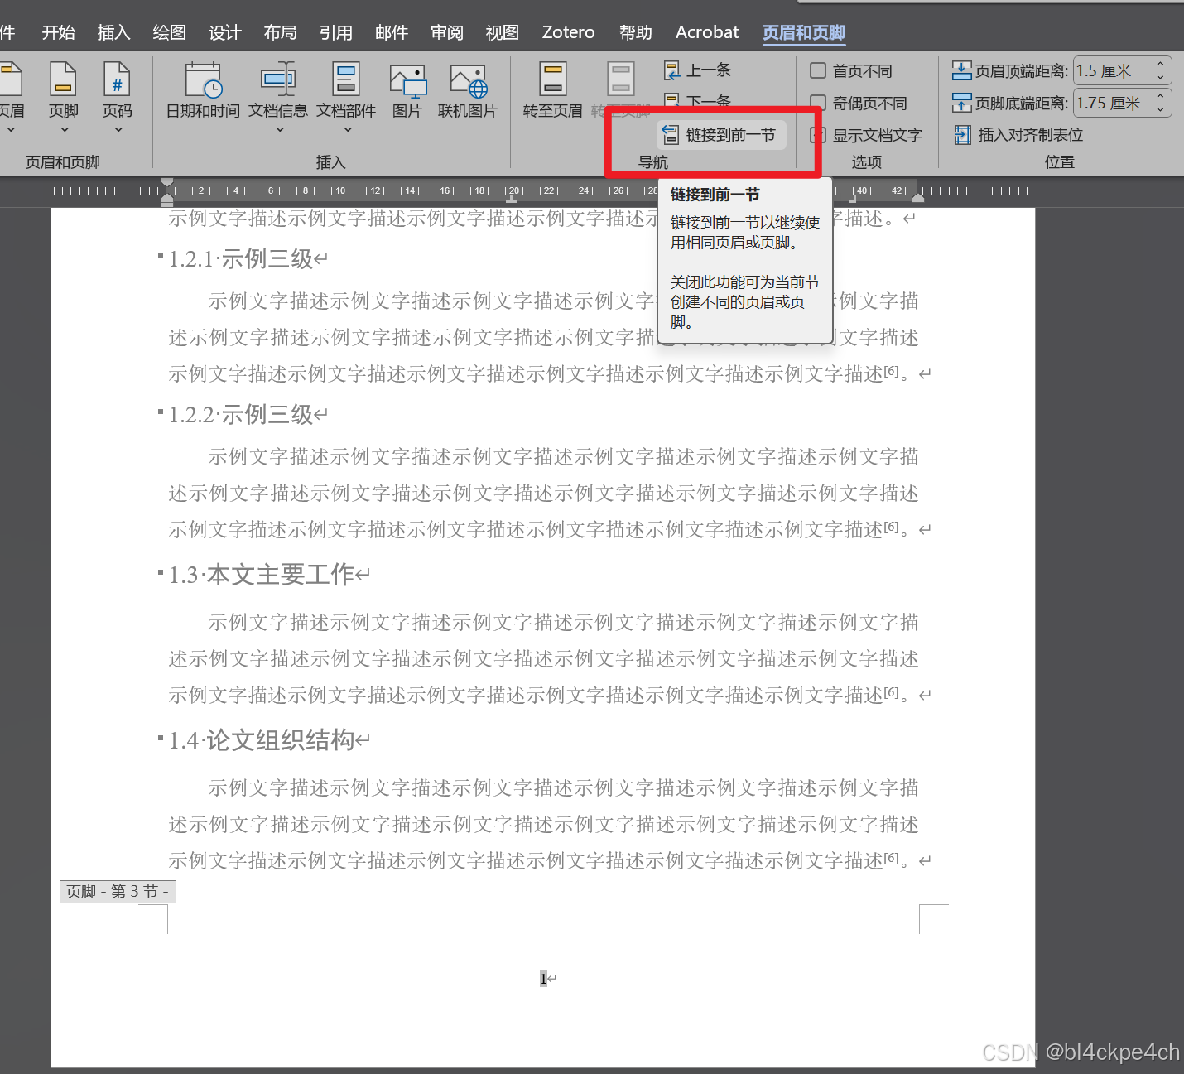Click 转至页眉 go to header icon
This screenshot has width=1184, height=1074.
[553, 79]
